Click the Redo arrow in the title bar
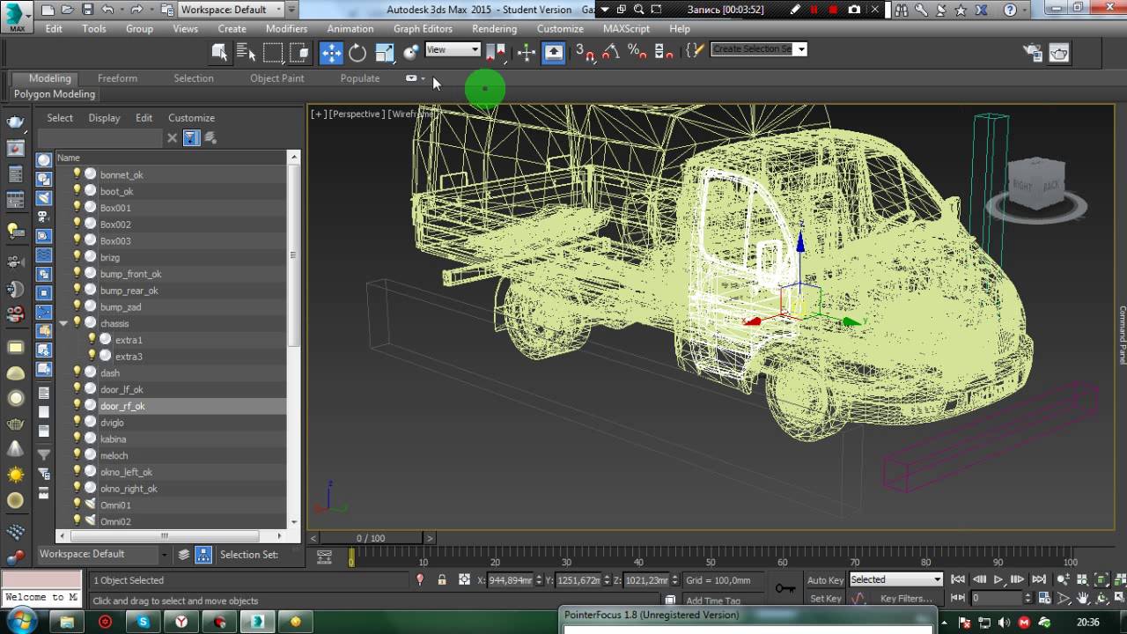This screenshot has height=634, width=1127. coord(136,10)
